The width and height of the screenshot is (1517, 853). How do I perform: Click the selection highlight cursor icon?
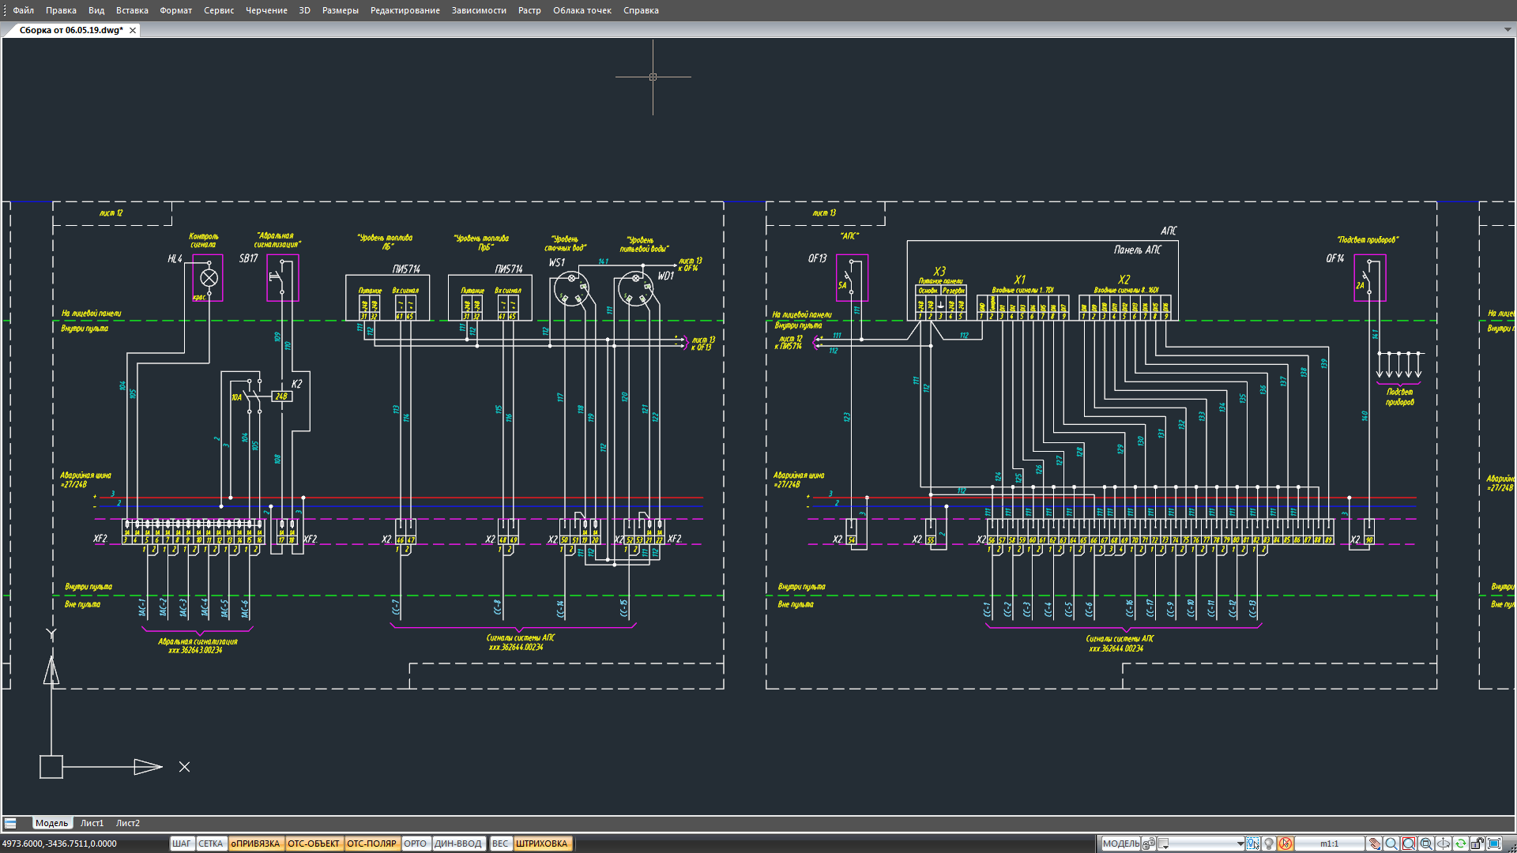pos(1253,844)
